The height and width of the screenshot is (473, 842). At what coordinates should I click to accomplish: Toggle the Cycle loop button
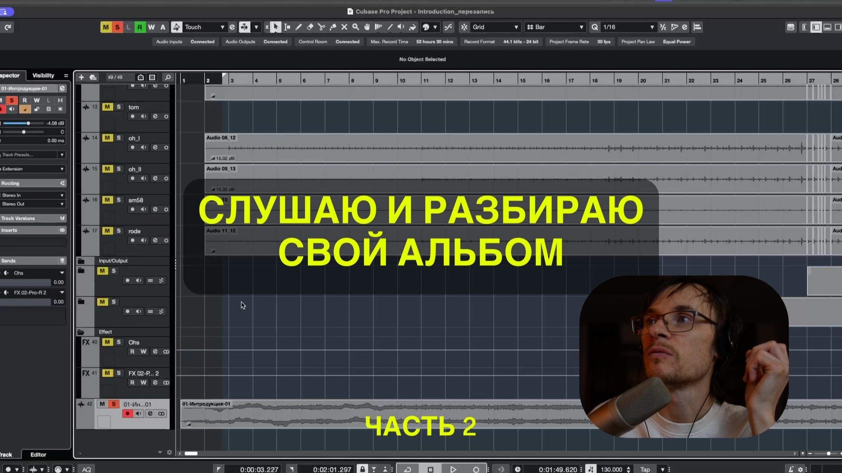coord(407,469)
